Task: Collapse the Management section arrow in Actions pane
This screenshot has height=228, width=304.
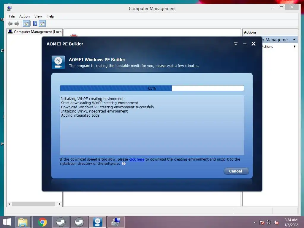Action: pos(294,39)
